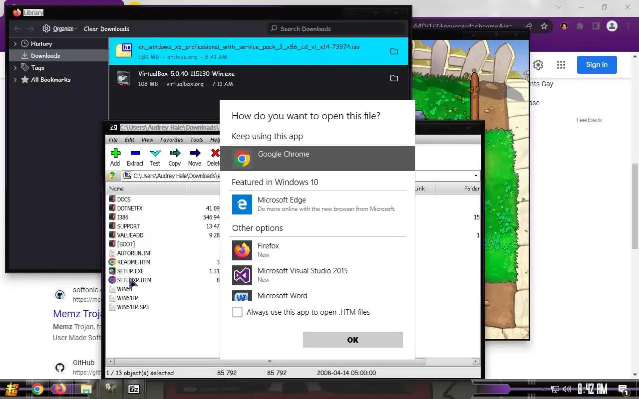The image size is (639, 399).
Task: Click the Search Downloads field
Action: tap(336, 29)
